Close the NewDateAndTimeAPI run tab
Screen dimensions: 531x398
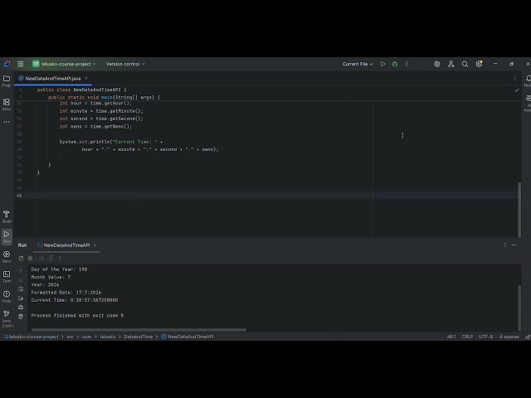[95, 245]
